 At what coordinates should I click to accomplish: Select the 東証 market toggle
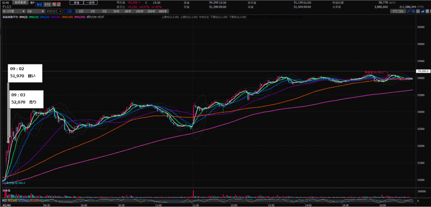[39, 4]
